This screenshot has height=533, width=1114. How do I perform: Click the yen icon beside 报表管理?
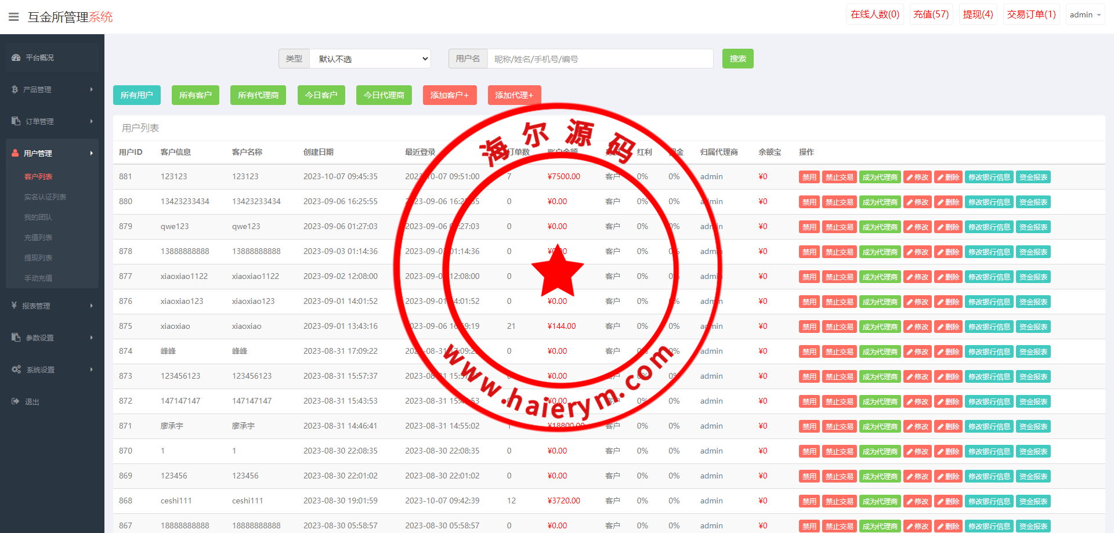click(14, 306)
